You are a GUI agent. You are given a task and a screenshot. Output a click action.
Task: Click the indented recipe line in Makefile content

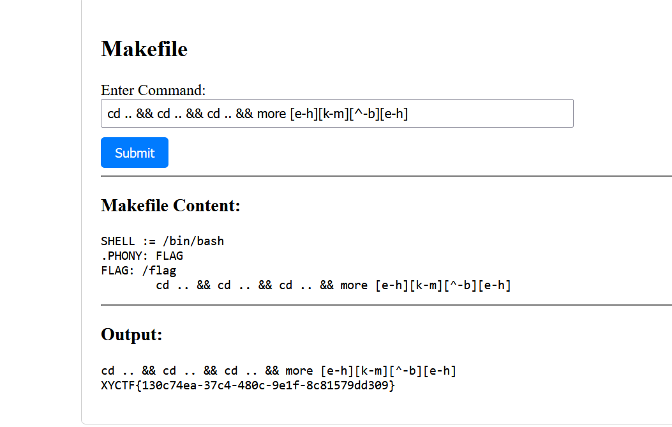333,285
